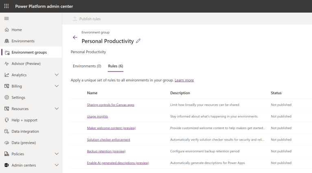
Task: Switch to the Environments (0) tab
Action: (x=87, y=66)
